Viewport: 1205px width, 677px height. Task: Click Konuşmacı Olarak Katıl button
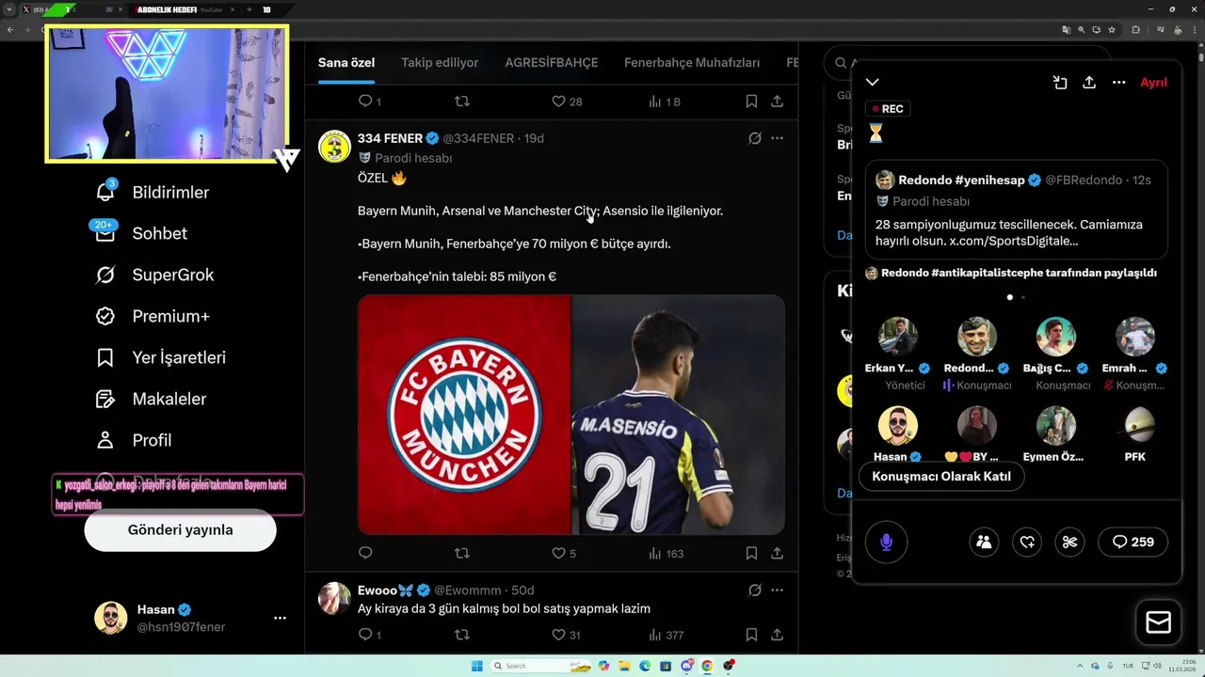[941, 477]
